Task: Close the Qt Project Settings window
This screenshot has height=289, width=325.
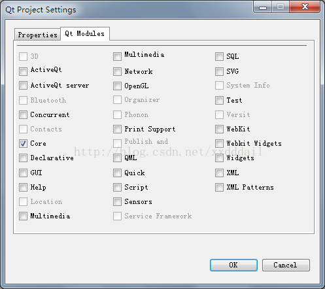Action: point(305,7)
